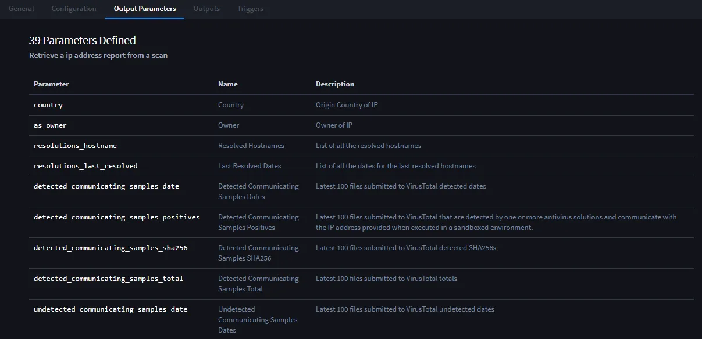
Task: Click the '39 Parameters Defined' heading
Action: click(83, 40)
